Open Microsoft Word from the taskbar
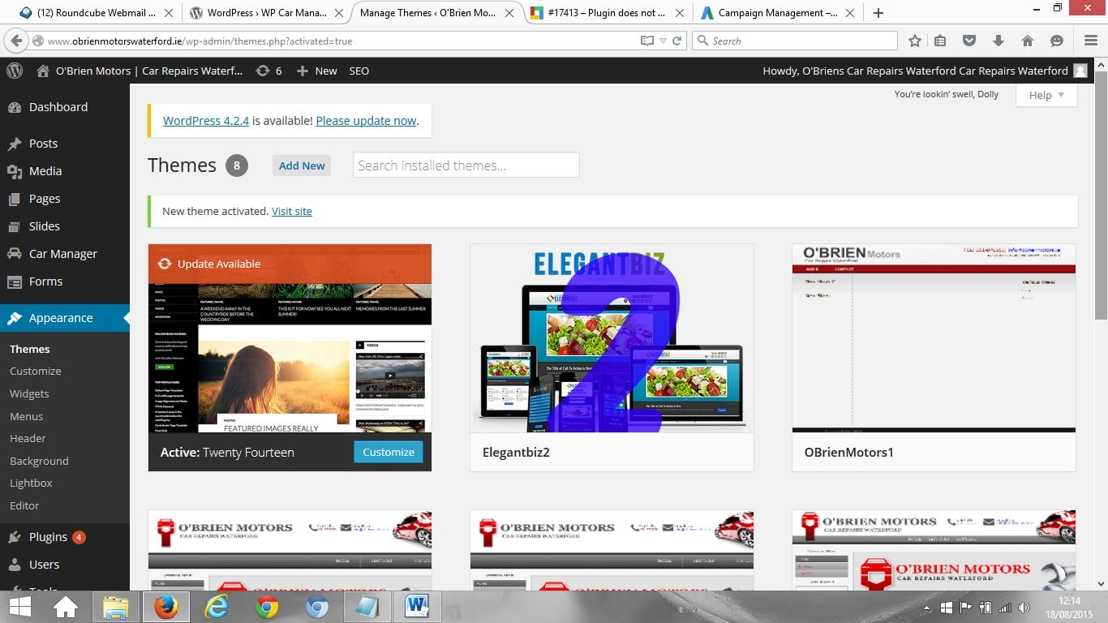Viewport: 1108px width, 623px height. click(416, 607)
